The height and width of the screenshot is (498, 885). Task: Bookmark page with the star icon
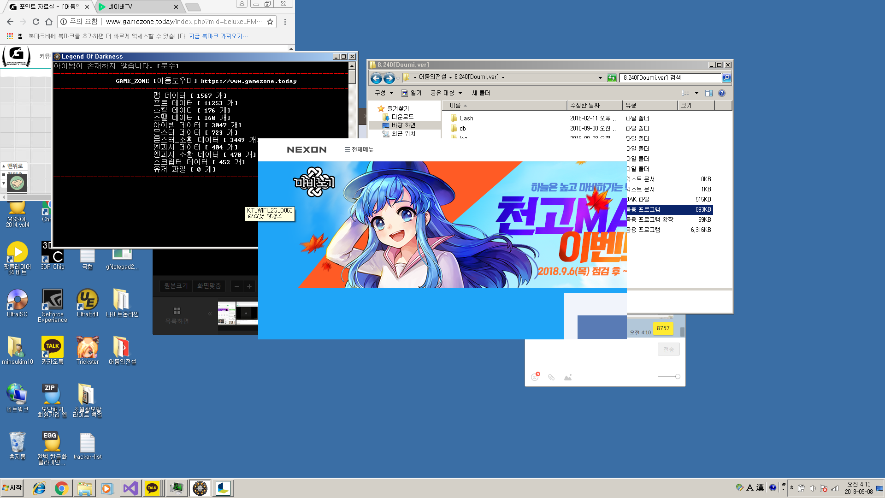point(270,22)
